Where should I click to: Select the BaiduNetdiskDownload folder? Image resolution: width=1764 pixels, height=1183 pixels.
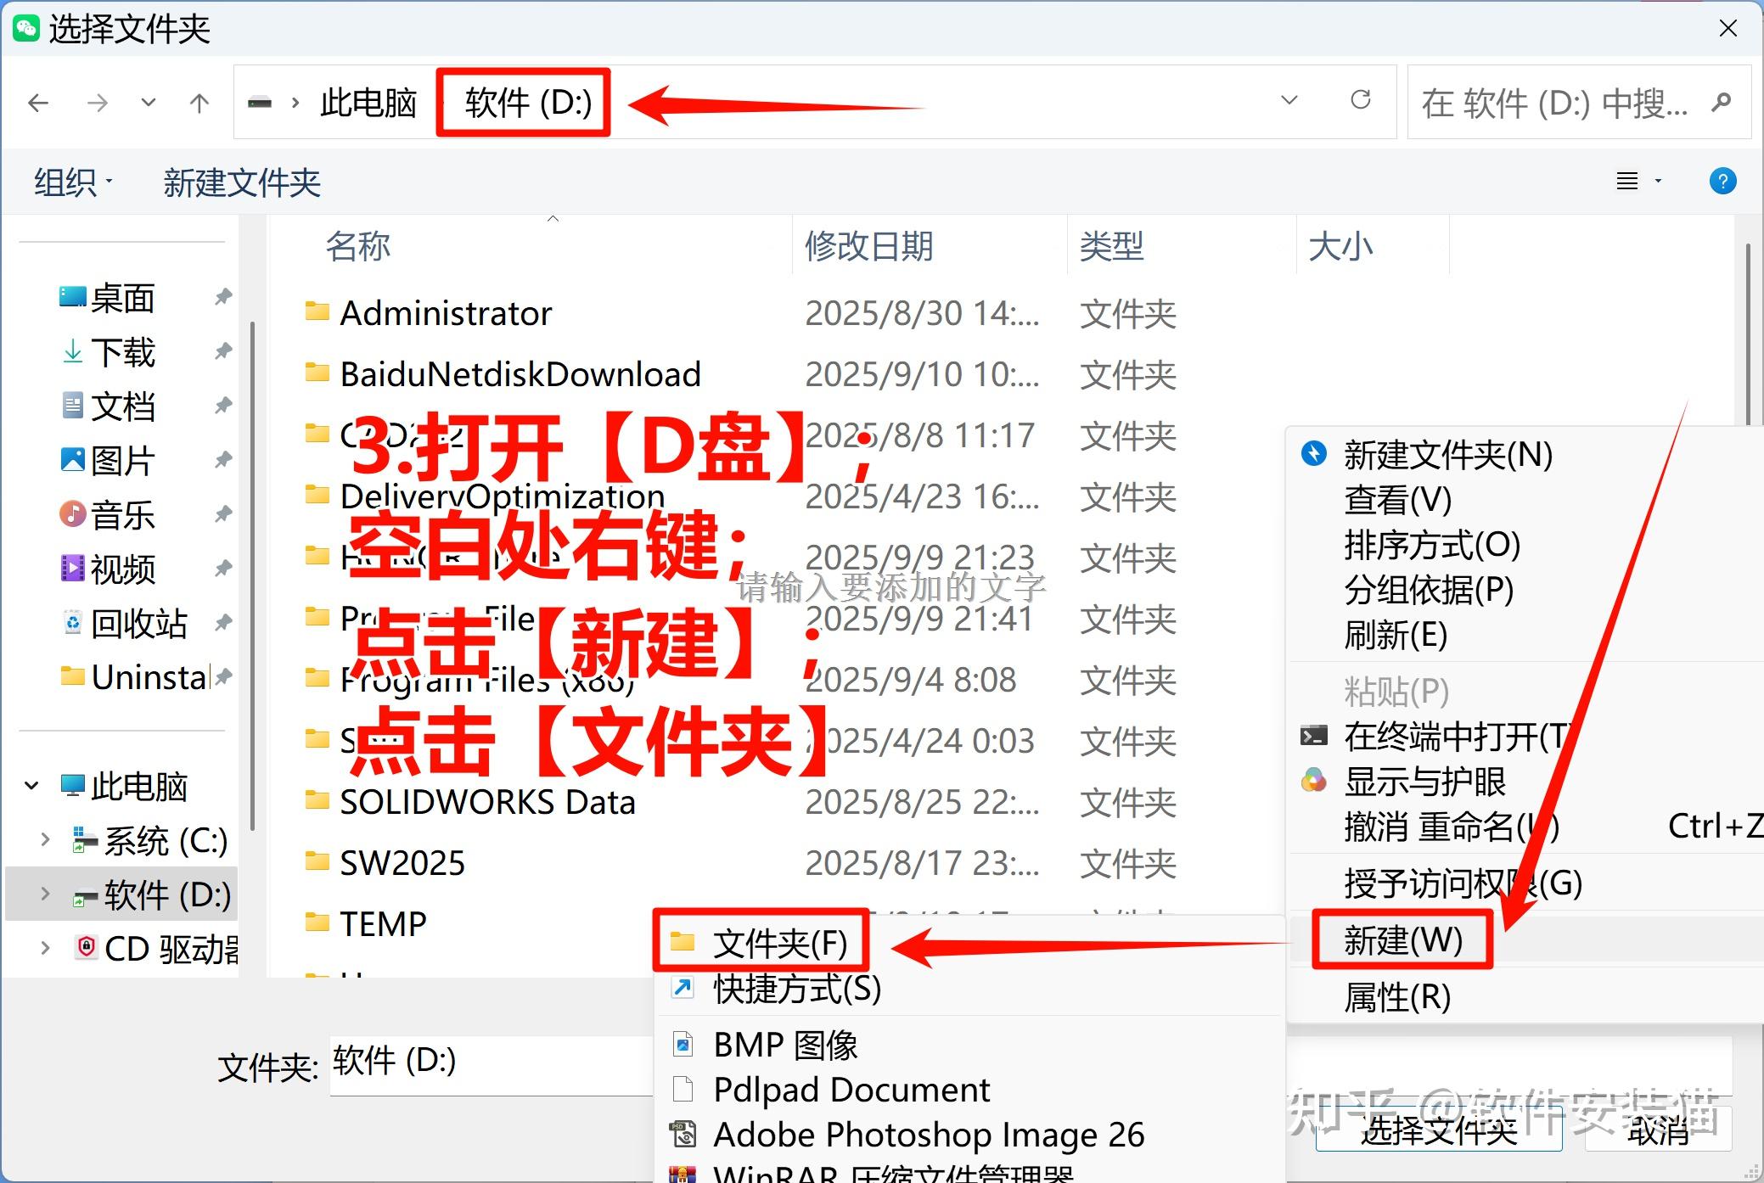pyautogui.click(x=503, y=374)
